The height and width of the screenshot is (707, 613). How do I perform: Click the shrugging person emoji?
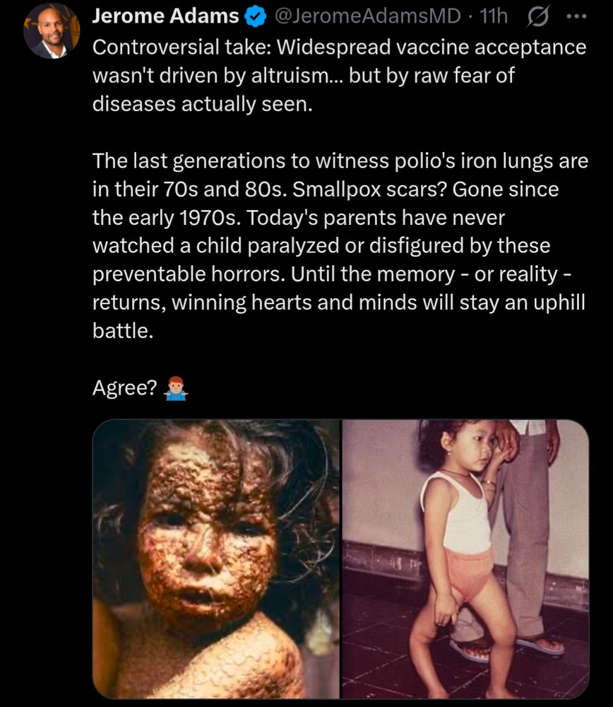[176, 388]
